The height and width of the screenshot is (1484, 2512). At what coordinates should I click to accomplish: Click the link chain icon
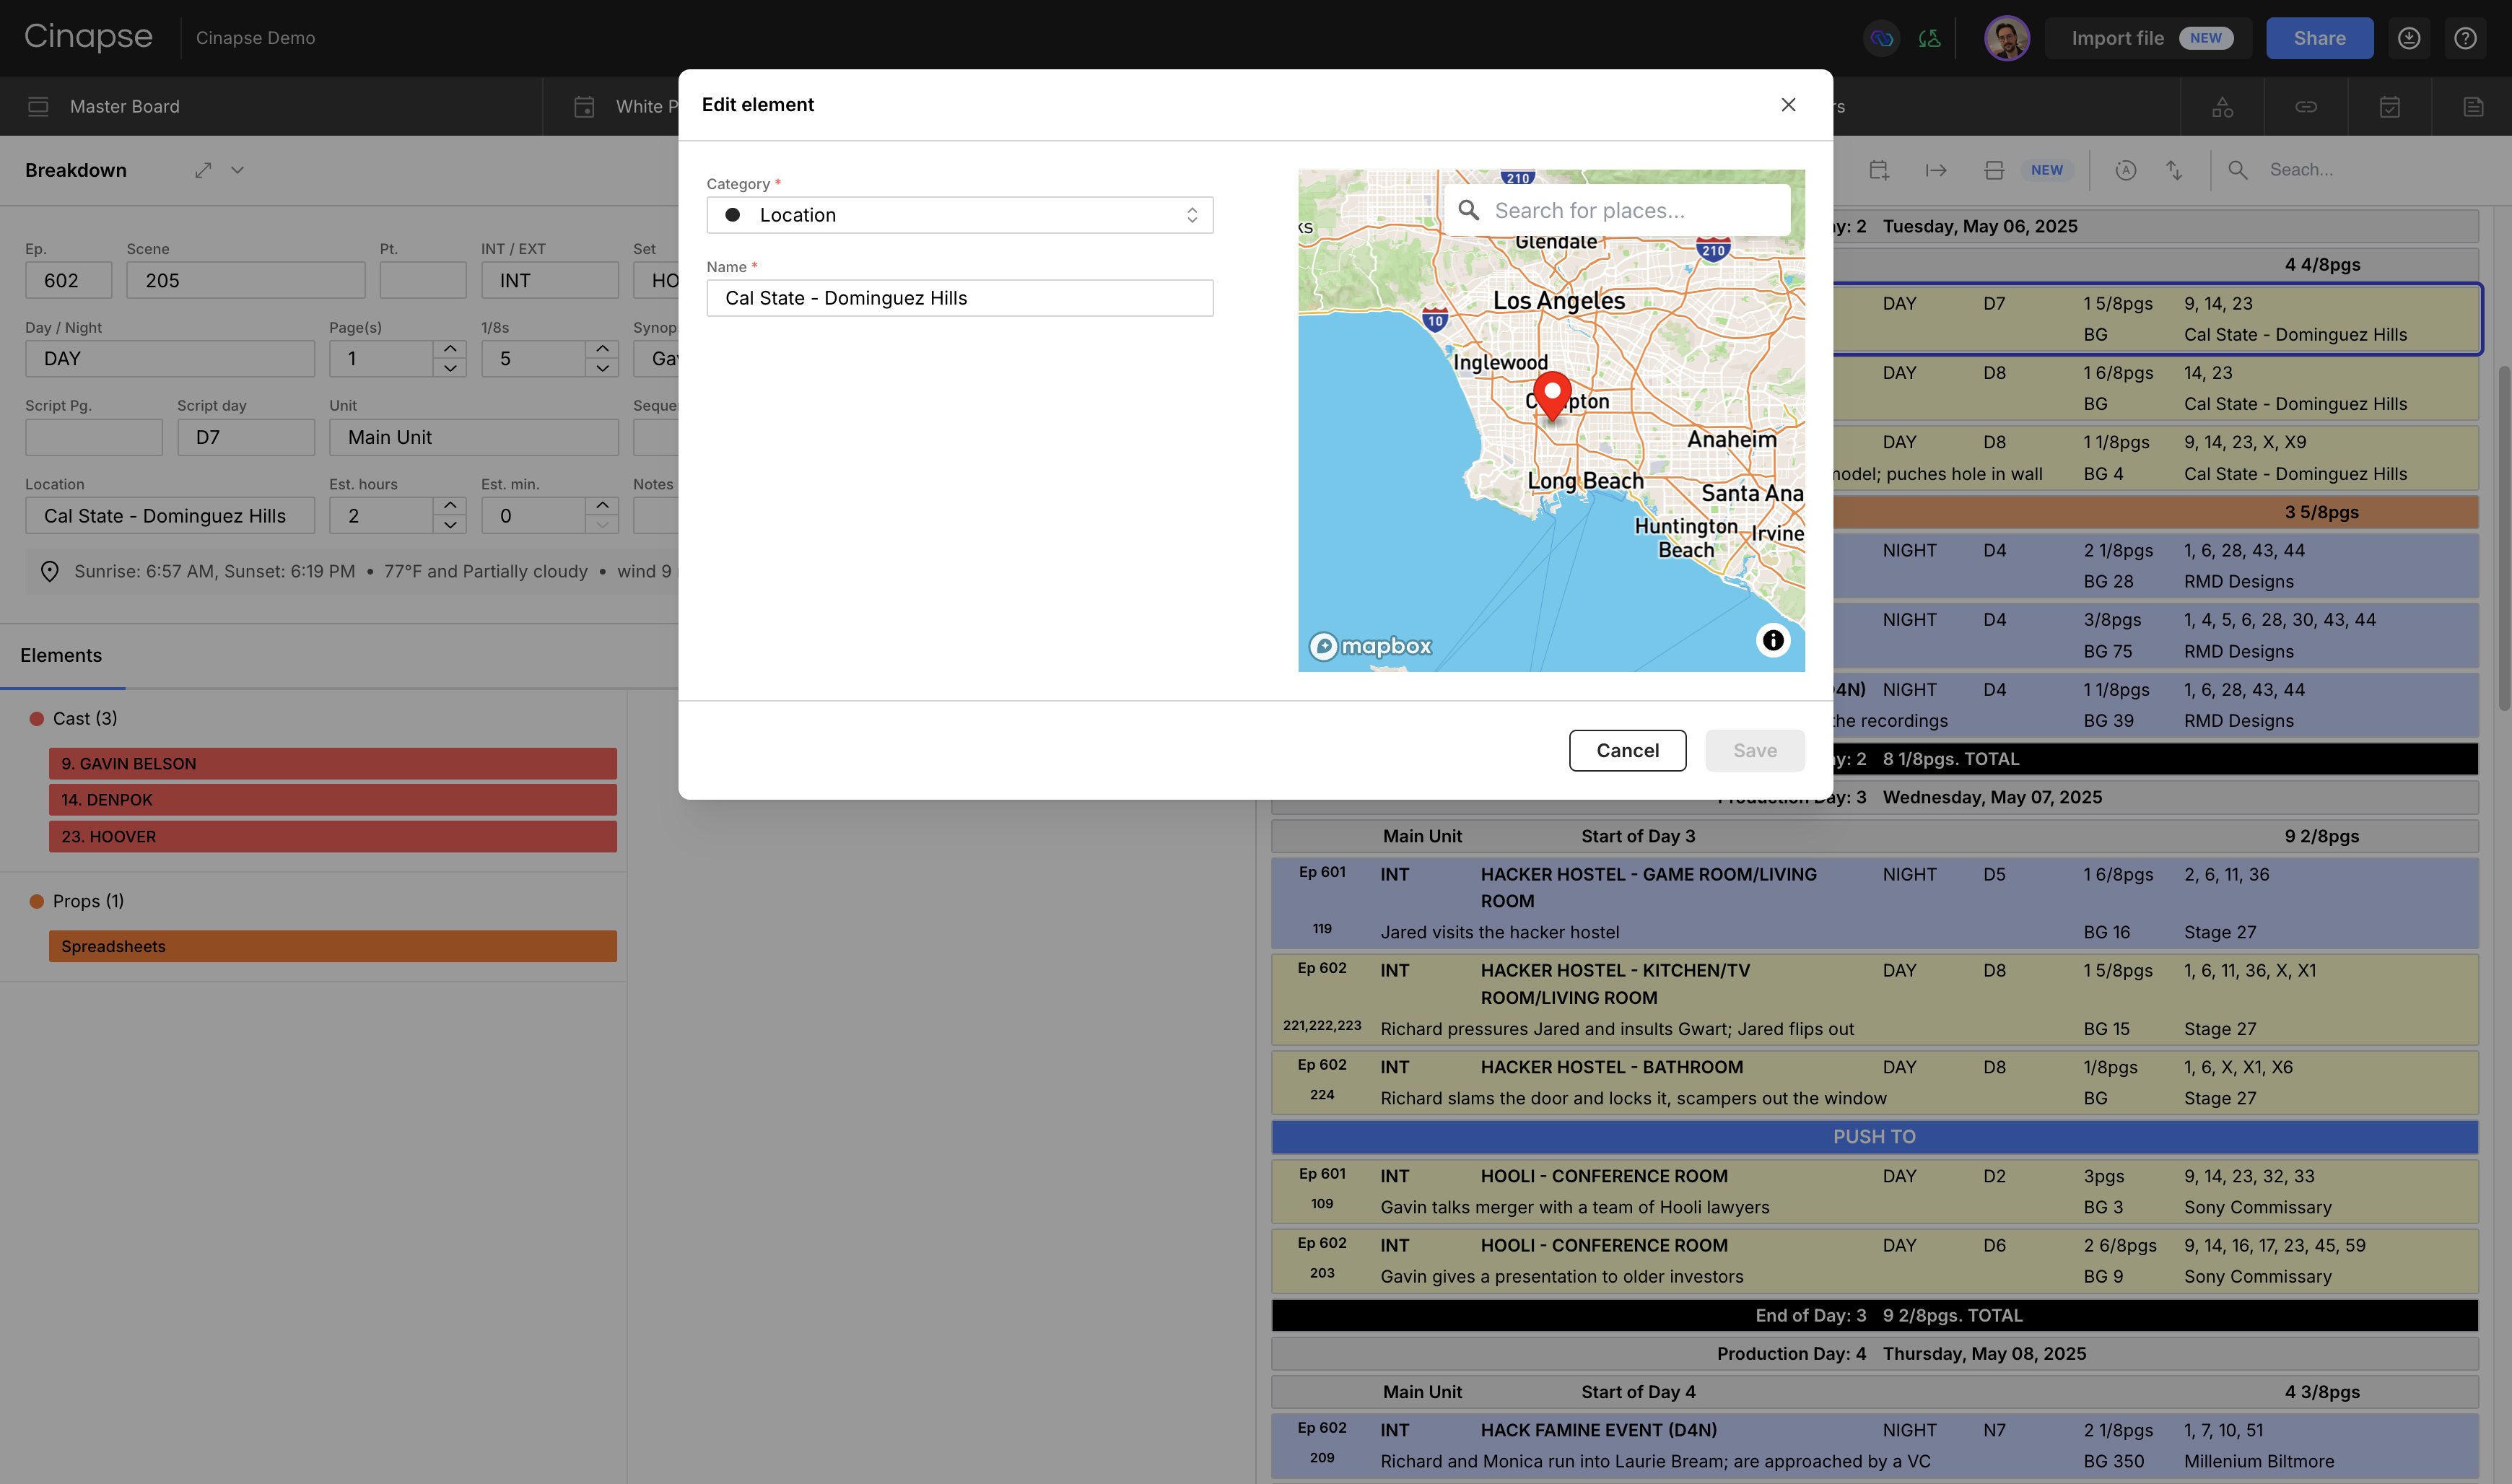pos(2306,107)
